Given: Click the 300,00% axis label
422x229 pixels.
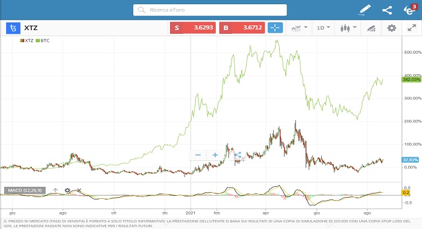Looking at the screenshot, I should coord(412,98).
